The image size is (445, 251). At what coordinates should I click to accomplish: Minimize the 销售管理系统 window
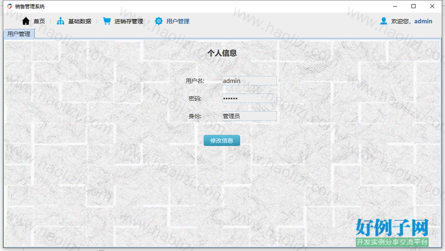point(395,6)
